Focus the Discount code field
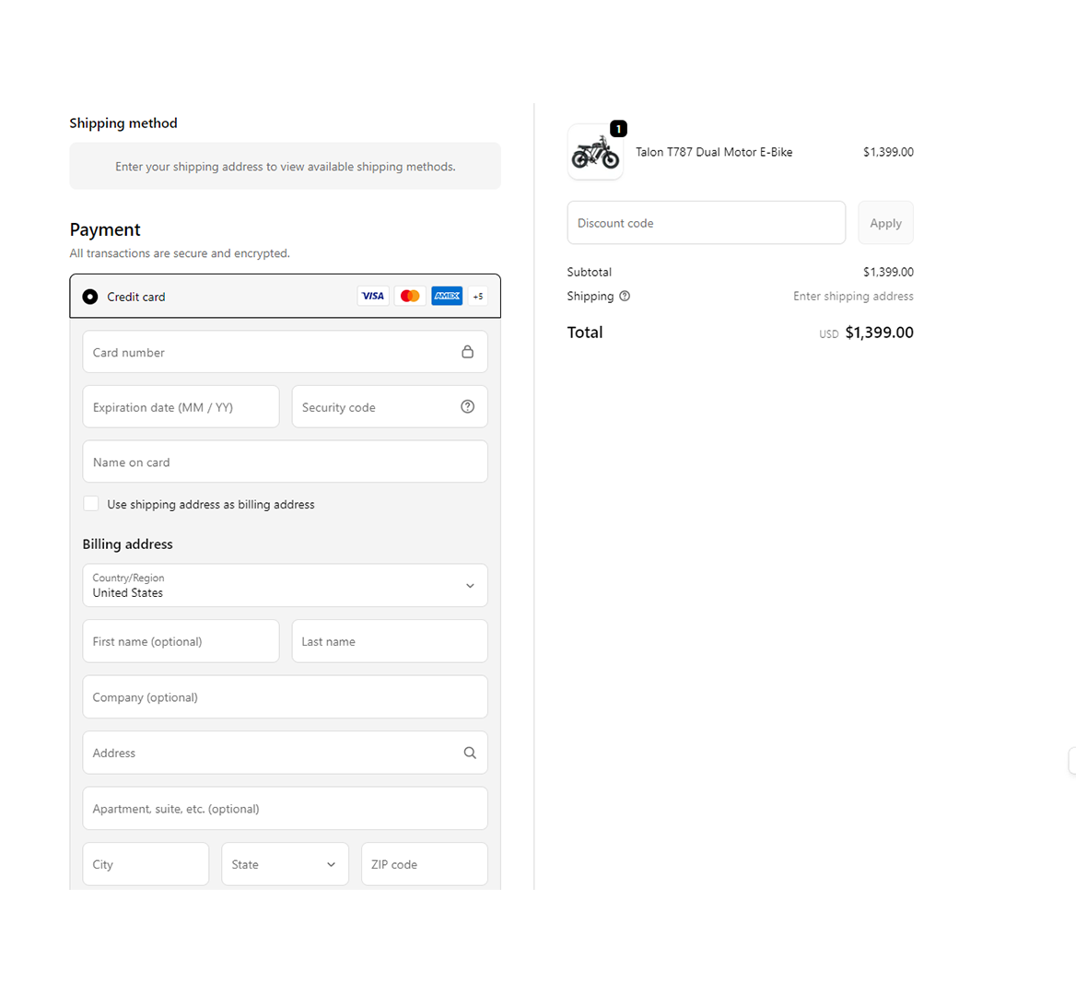The height and width of the screenshot is (993, 1076). point(706,223)
